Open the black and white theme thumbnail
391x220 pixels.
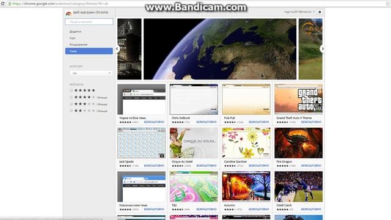(x=141, y=99)
